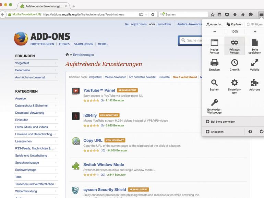Select Suchen magnifier in the menu panel
The width and height of the screenshot is (264, 198).
click(x=214, y=83)
